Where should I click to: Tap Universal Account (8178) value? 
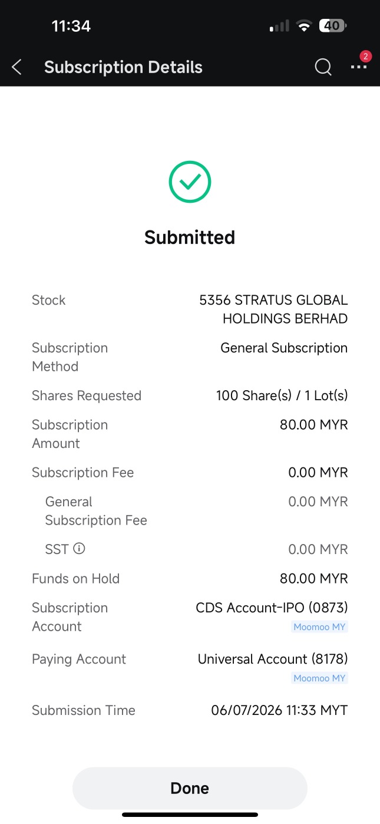click(x=273, y=659)
